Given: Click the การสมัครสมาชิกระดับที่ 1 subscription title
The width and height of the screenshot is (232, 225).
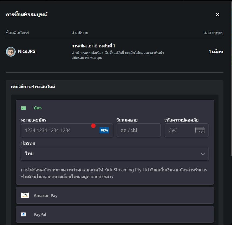Looking at the screenshot, I should pos(93,46).
